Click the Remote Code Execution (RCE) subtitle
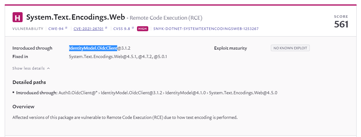 tap(166, 18)
